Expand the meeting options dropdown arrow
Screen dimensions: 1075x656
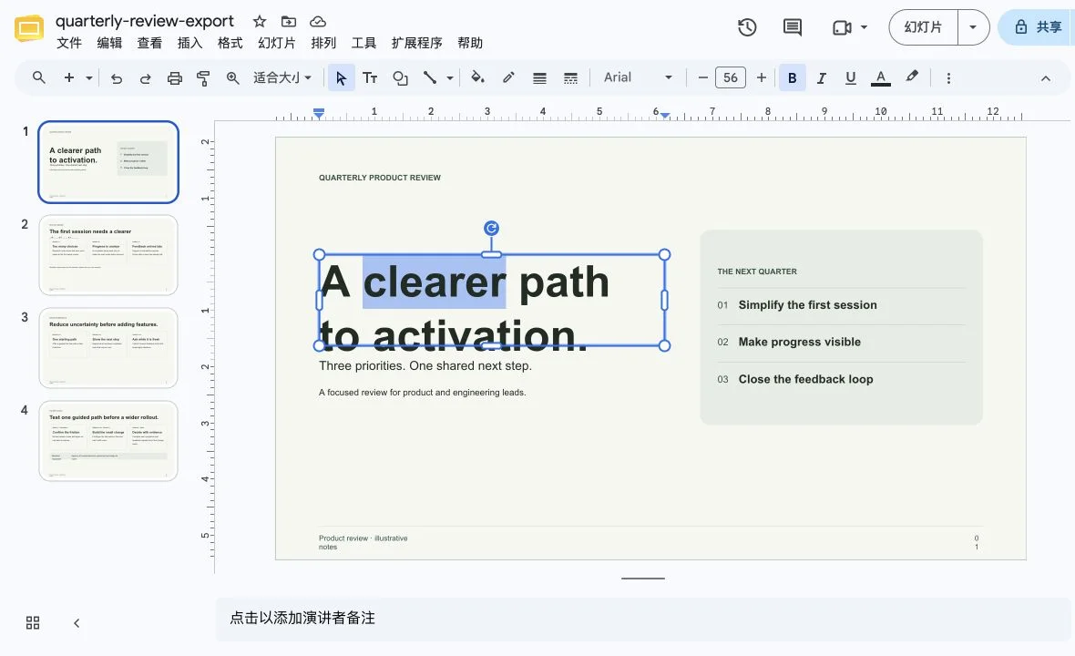[864, 27]
